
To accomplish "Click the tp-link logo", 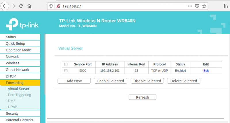I will [22, 24].
